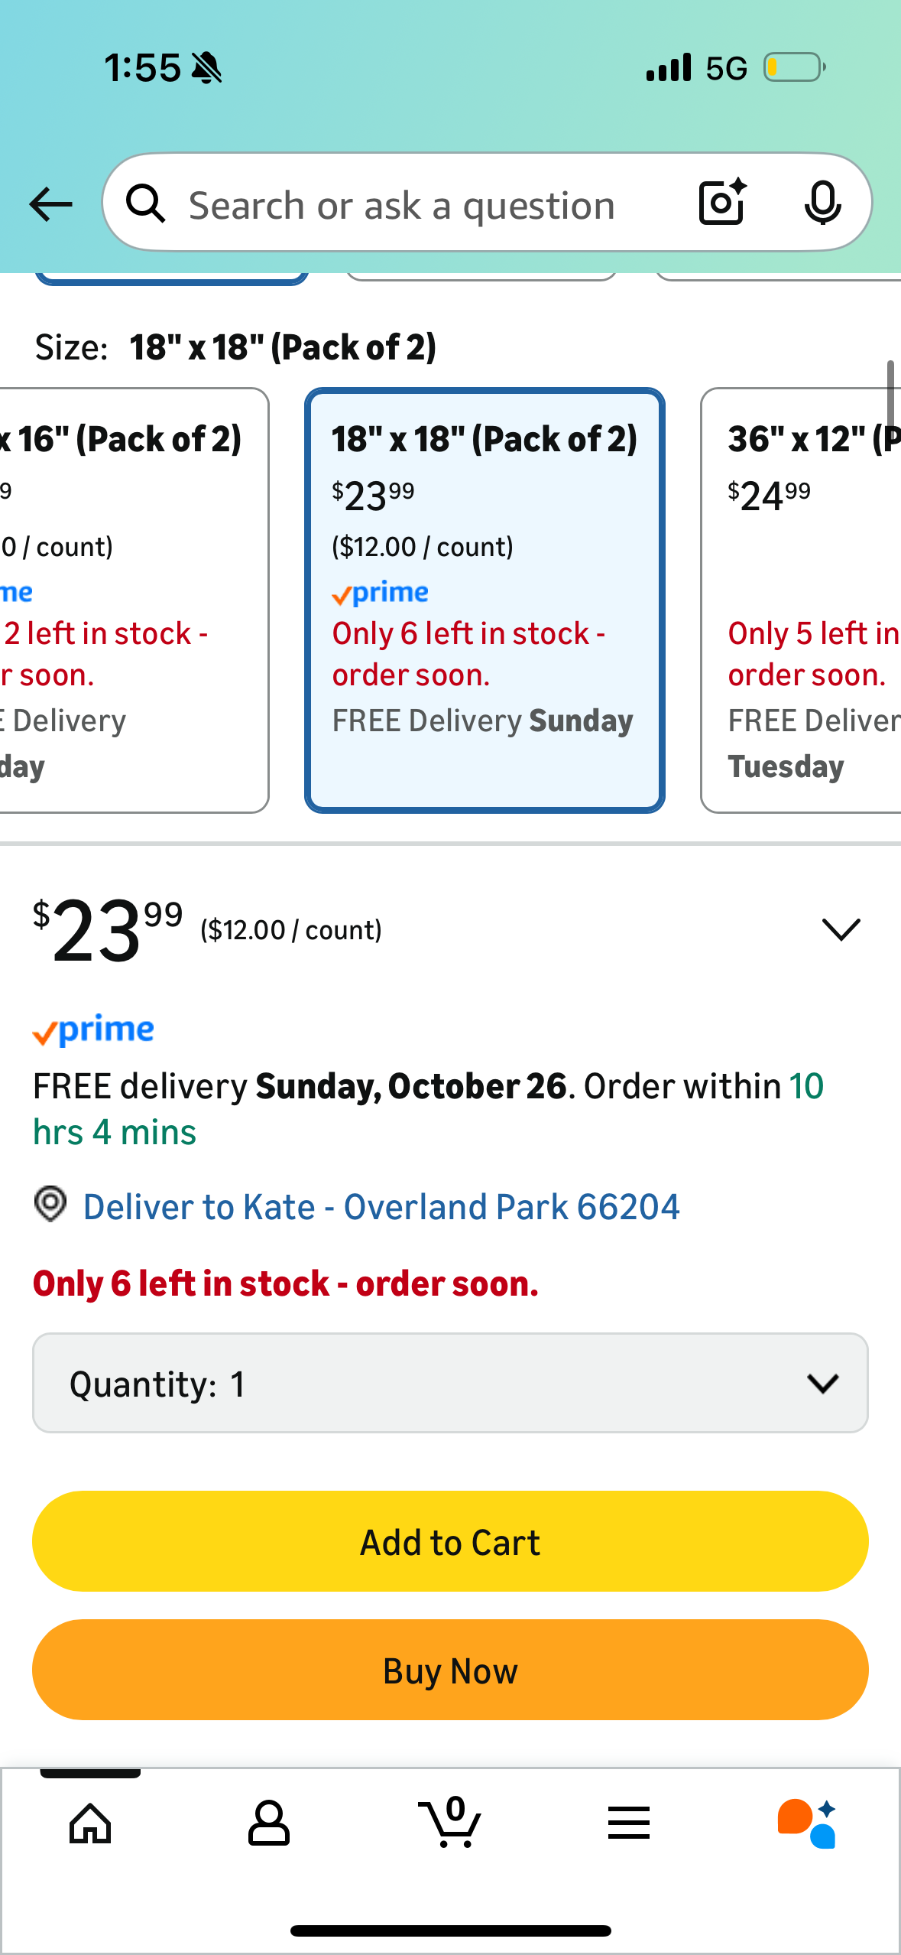Tap the location pin icon
Image resolution: width=901 pixels, height=1955 pixels.
[50, 1204]
